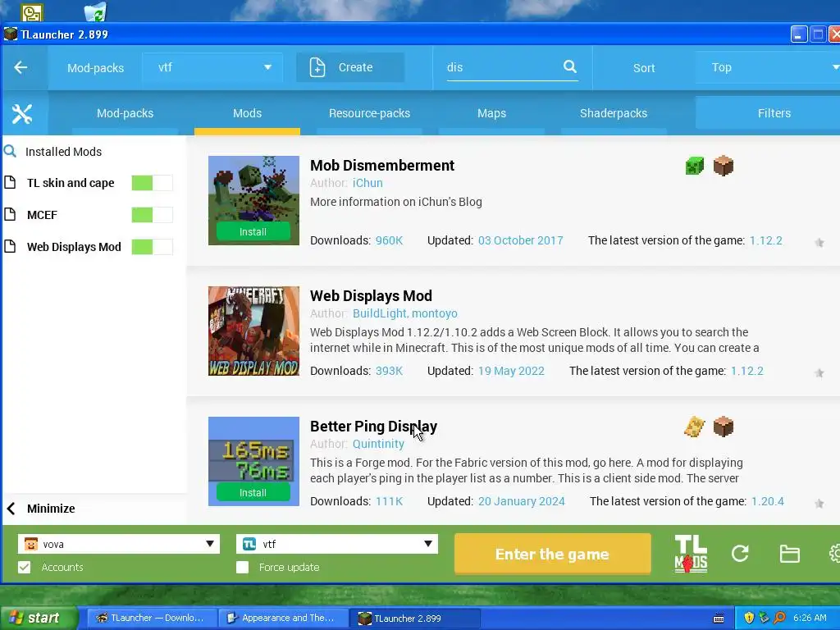This screenshot has width=840, height=630.
Task: Favorite Mob Dismemberment with the star
Action: click(819, 243)
